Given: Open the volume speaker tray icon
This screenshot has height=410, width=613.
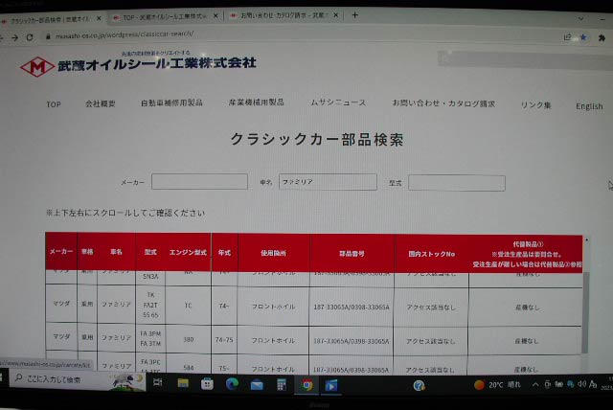Looking at the screenshot, I should pos(582,384).
